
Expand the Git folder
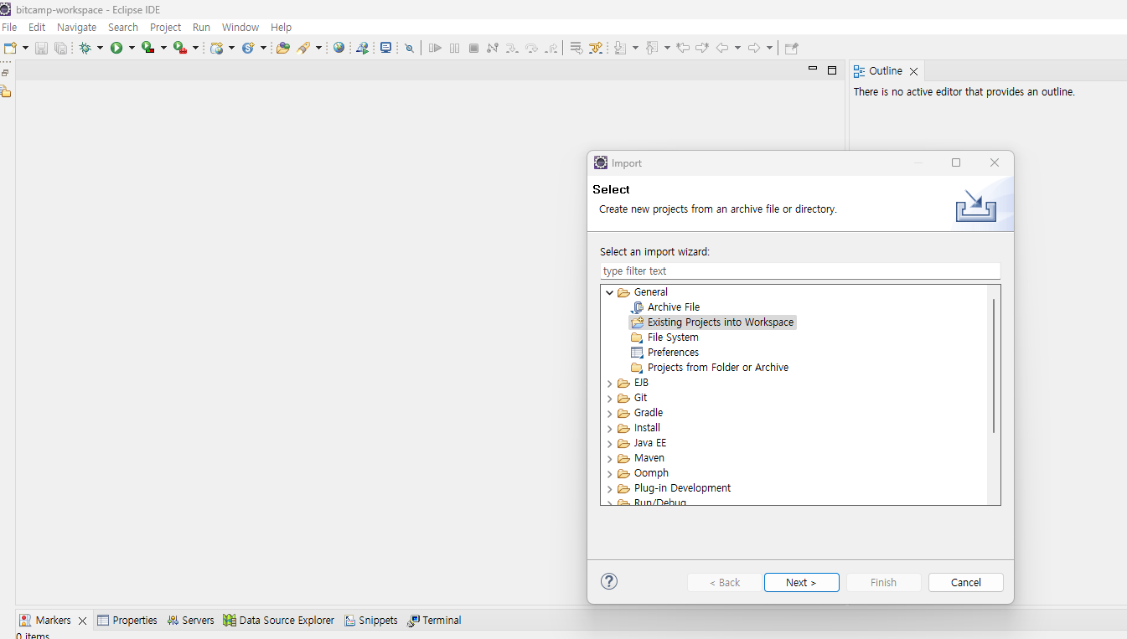tap(610, 398)
